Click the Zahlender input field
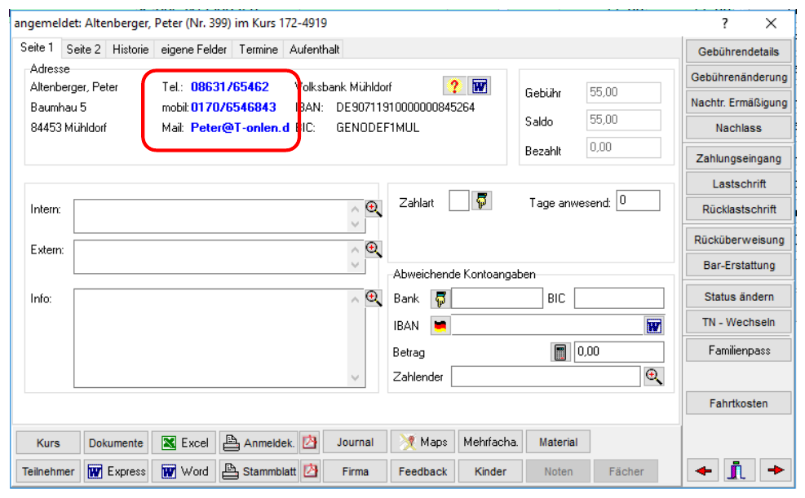Viewport: 805px width, 498px height. click(x=546, y=377)
